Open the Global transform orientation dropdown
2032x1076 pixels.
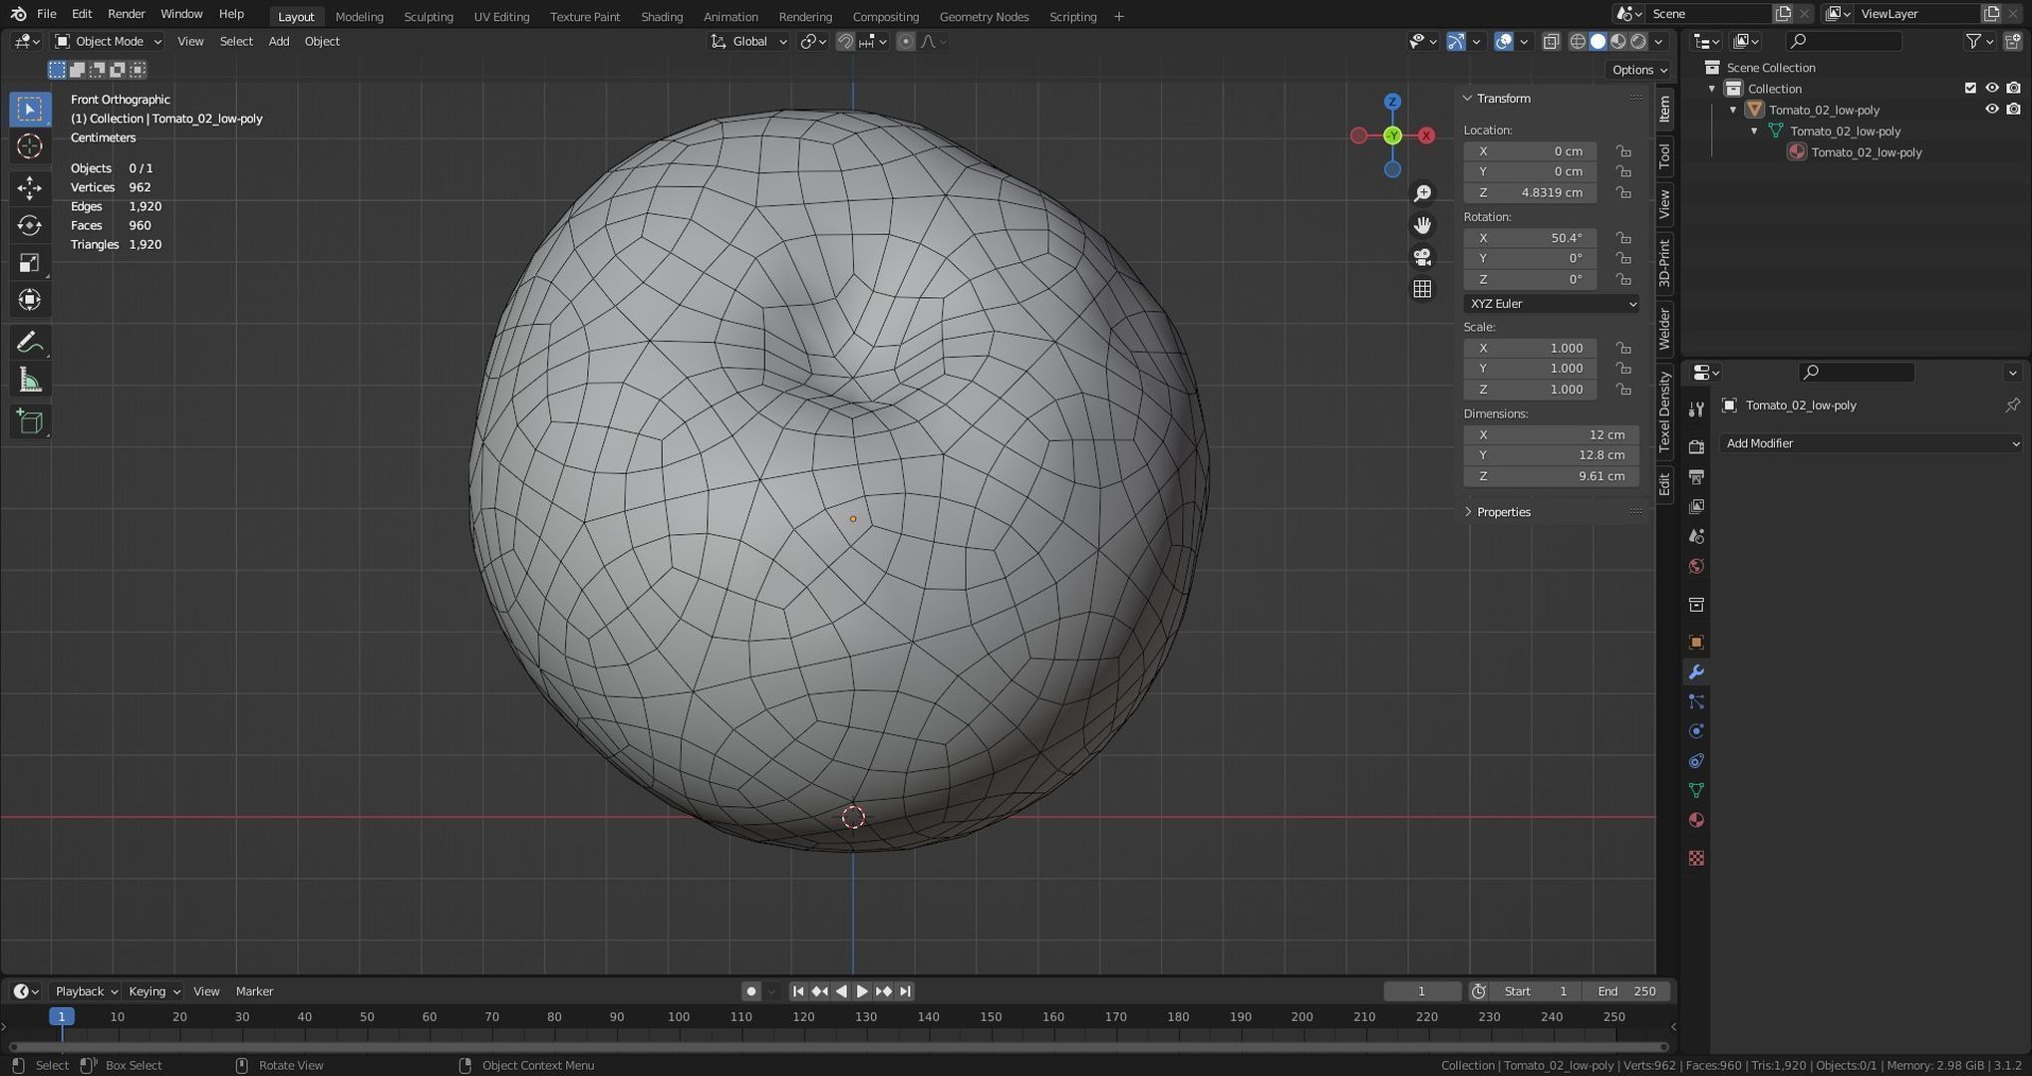(748, 41)
